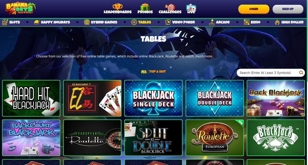Open the EZ Baccarat game tile

92,98
